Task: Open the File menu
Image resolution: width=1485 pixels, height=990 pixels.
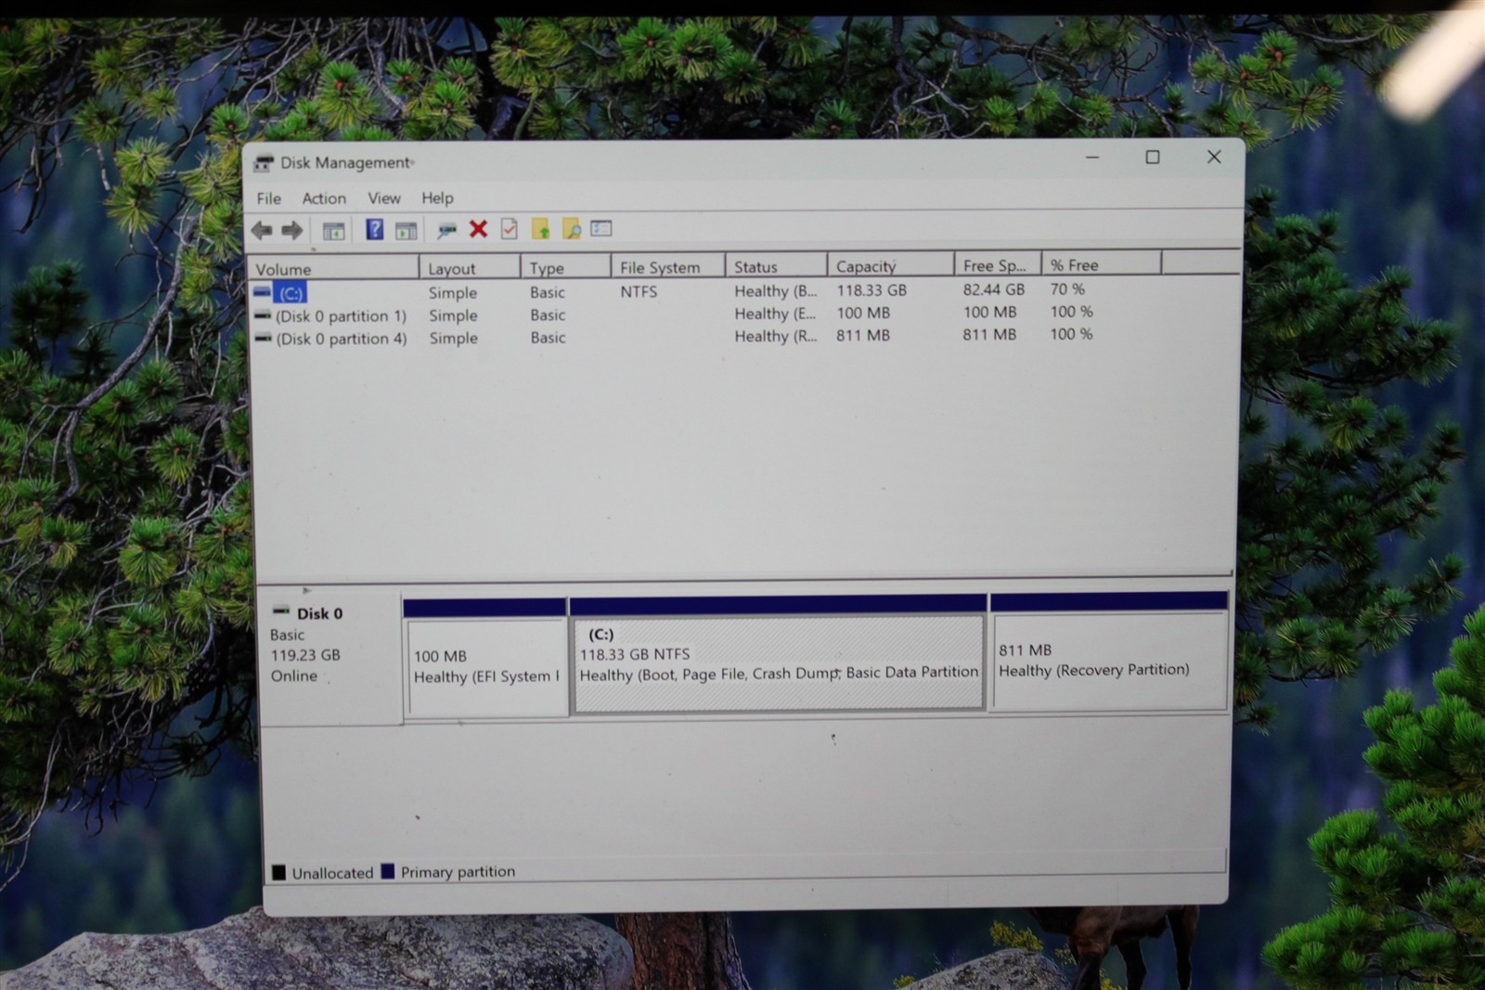Action: pyautogui.click(x=269, y=199)
